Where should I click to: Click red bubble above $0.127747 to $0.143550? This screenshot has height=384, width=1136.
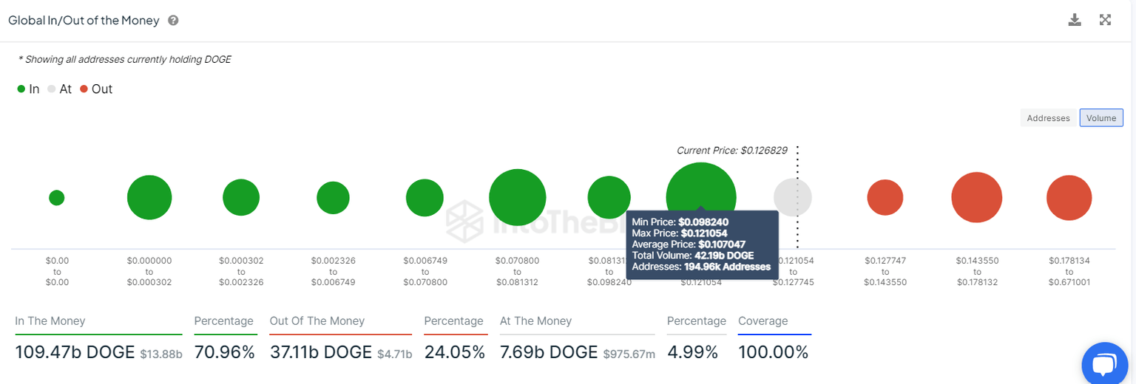click(885, 198)
